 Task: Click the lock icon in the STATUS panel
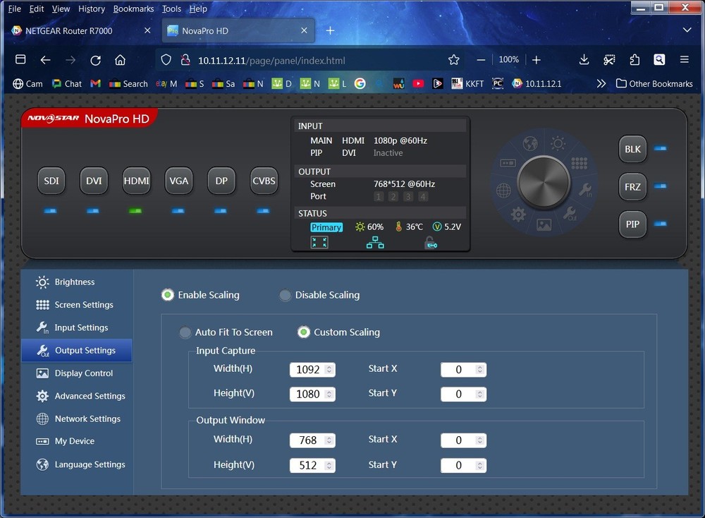(x=431, y=242)
